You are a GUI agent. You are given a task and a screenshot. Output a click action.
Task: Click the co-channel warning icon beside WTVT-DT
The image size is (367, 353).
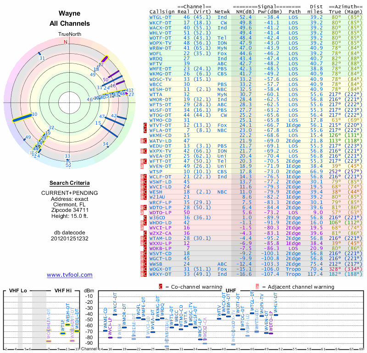146,125
